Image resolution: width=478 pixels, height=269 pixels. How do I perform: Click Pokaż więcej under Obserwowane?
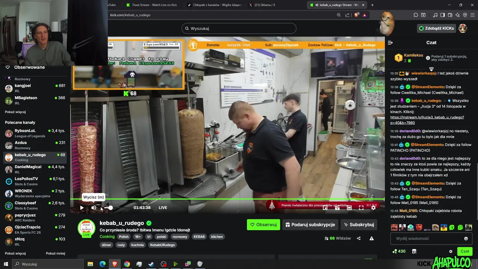(x=15, y=112)
